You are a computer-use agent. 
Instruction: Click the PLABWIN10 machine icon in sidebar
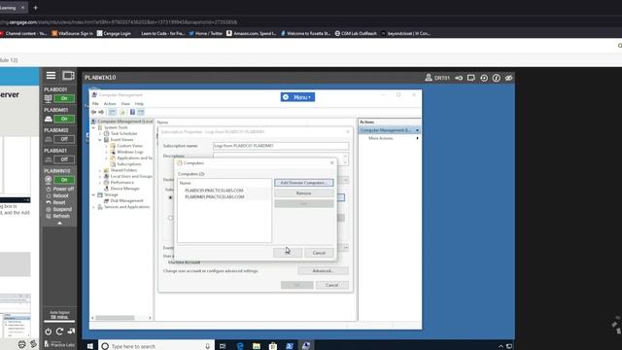coord(48,180)
